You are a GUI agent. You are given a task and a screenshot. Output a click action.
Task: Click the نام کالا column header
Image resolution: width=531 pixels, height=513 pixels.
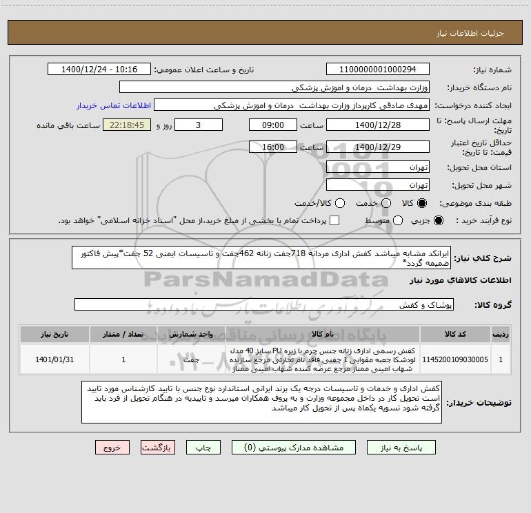click(x=323, y=334)
